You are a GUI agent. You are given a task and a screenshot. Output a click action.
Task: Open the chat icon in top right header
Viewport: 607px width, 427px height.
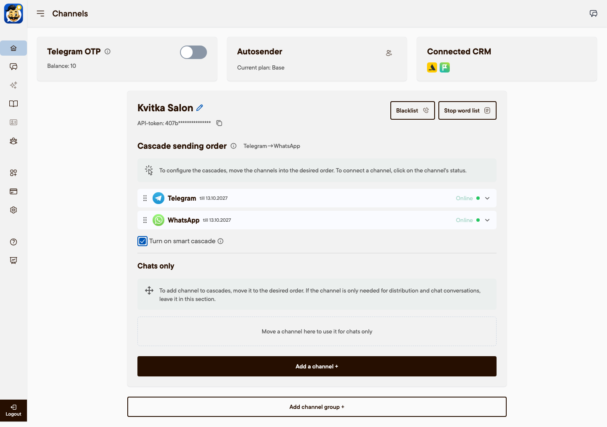594,13
